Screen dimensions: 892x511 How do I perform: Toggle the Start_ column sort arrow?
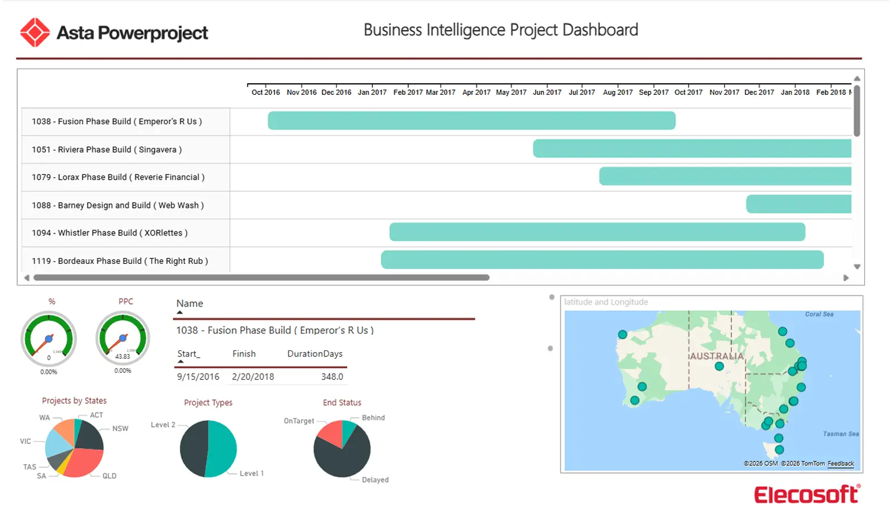coord(181,362)
